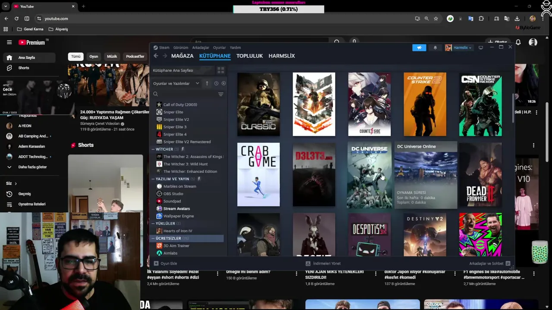Open advanced filter options in Steam search
This screenshot has width=552, height=310.
(x=221, y=94)
